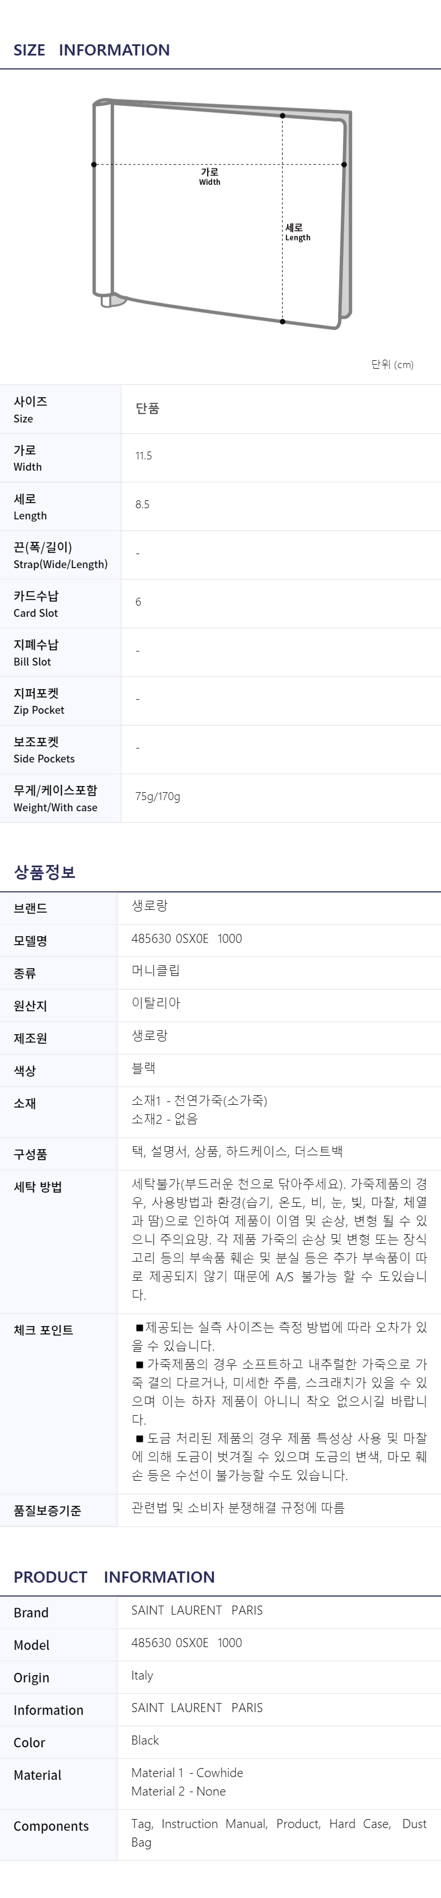
Task: Click the Components row label
Action: click(x=51, y=1826)
